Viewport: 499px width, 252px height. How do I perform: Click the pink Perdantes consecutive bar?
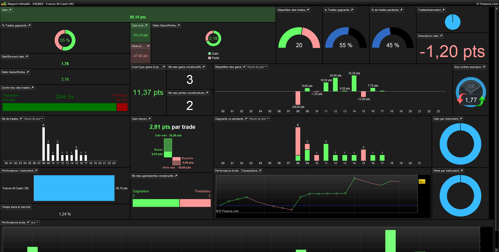pos(195,203)
